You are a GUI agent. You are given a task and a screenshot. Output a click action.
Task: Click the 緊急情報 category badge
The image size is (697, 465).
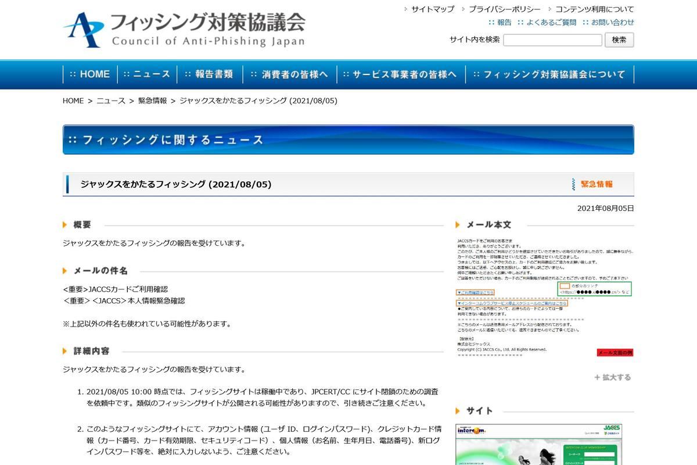point(592,184)
